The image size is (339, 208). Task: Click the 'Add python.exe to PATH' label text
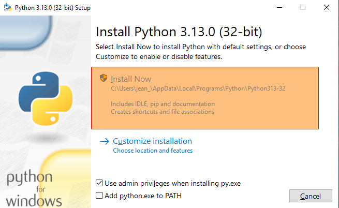[x=143, y=196]
